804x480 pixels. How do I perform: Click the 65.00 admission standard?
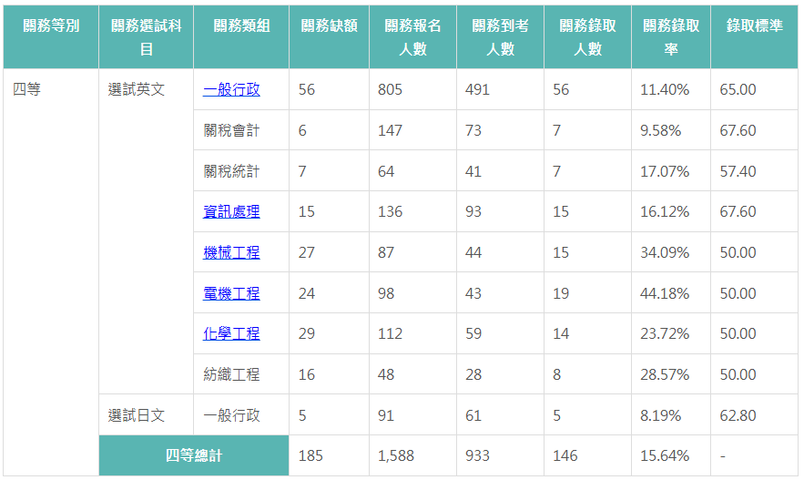tap(738, 90)
